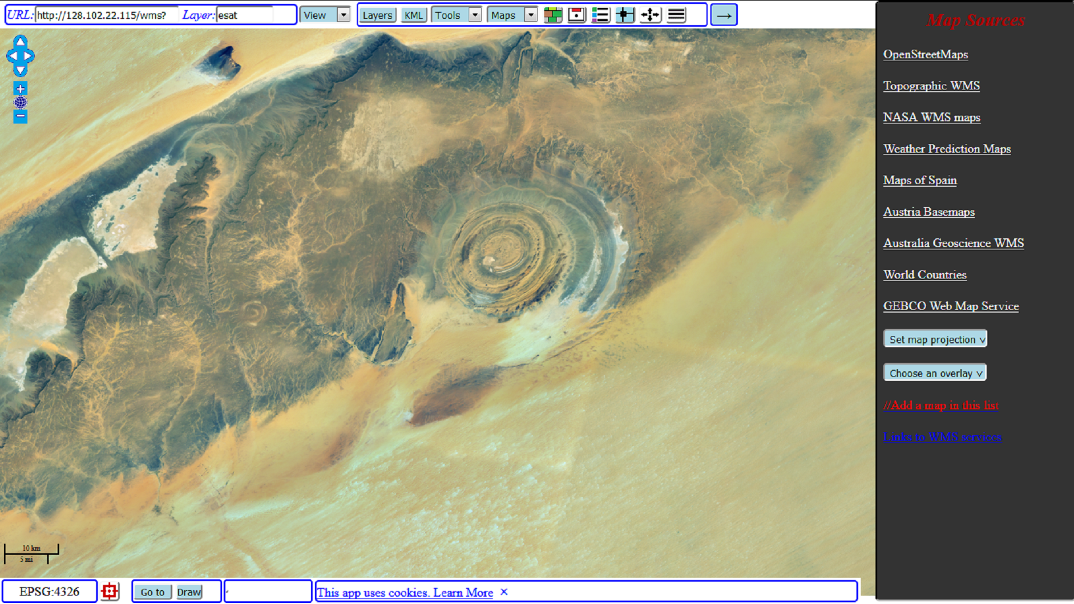
Task: Expand the Set map projection dropdown
Action: pos(935,339)
